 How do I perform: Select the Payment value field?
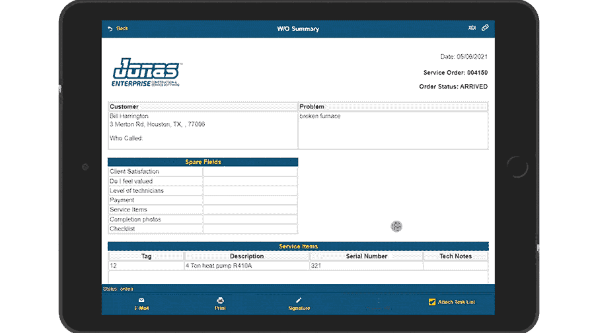click(x=250, y=200)
